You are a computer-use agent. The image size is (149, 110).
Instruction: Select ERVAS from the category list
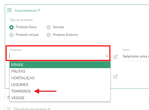coord(60,65)
